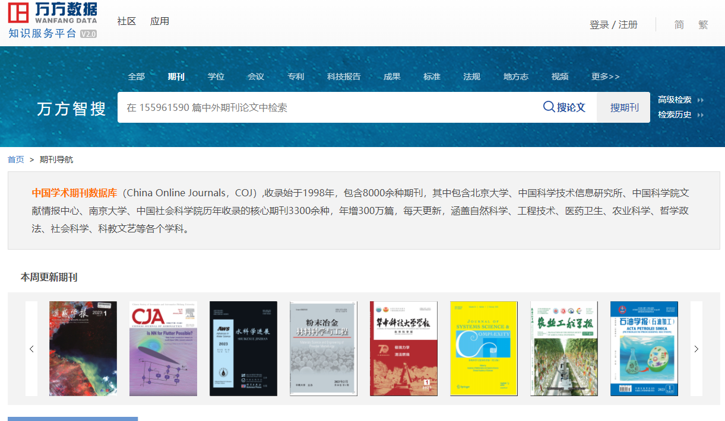Open the 农业工程学报 journal cover
The width and height of the screenshot is (725, 421).
(564, 349)
